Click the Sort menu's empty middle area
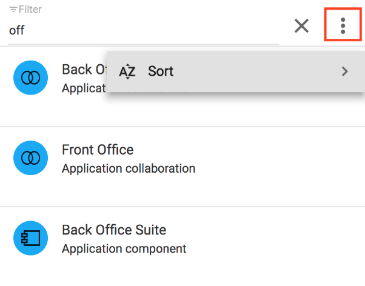This screenshot has width=365, height=286. click(255, 71)
